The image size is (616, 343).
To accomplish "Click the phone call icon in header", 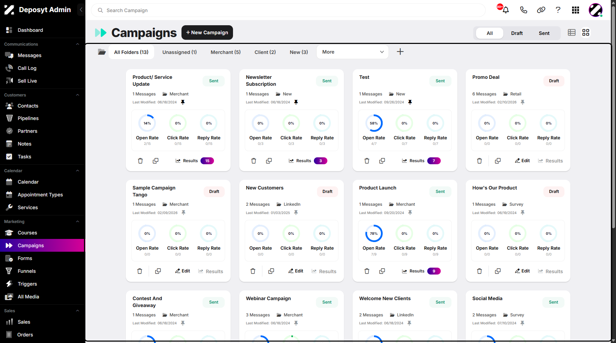I will (524, 10).
